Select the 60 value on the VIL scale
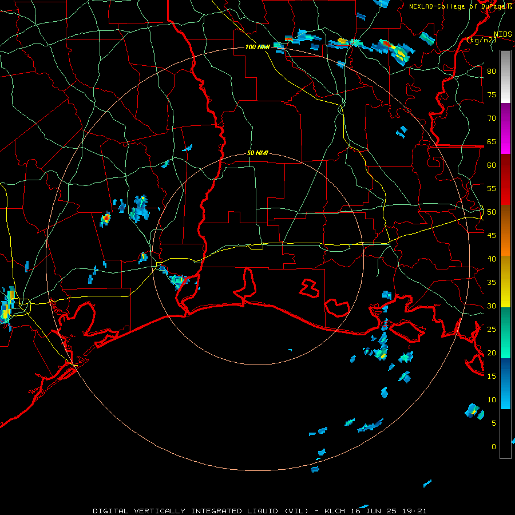This screenshot has width=515, height=515. coord(492,165)
